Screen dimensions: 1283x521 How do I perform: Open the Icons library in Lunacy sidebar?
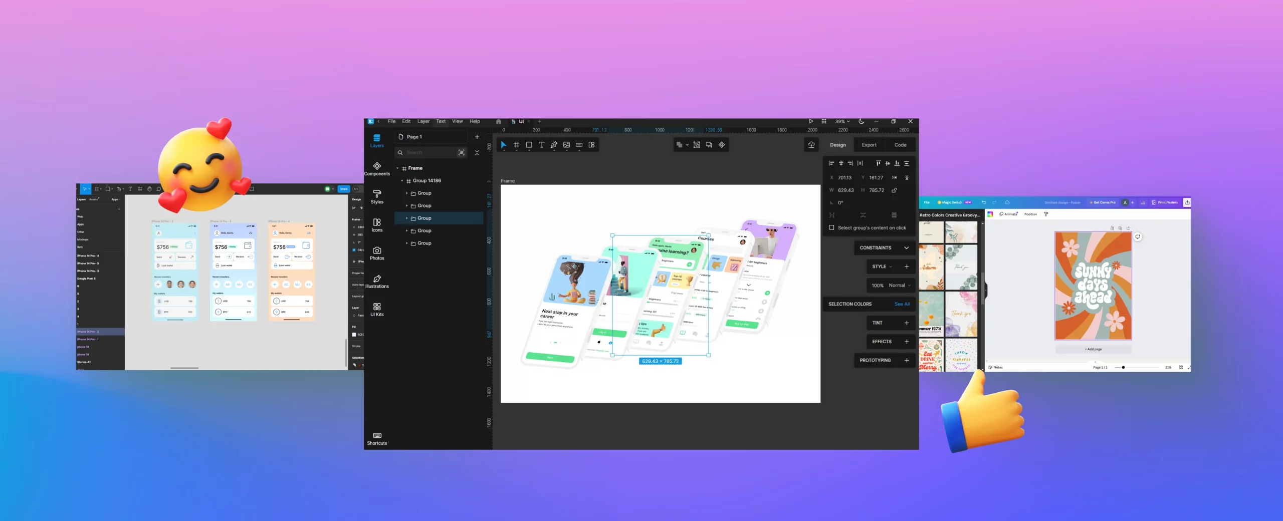377,225
